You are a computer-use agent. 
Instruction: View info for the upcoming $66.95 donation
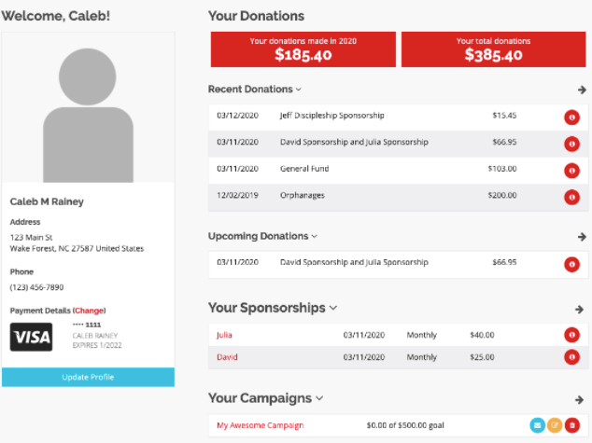click(x=571, y=264)
